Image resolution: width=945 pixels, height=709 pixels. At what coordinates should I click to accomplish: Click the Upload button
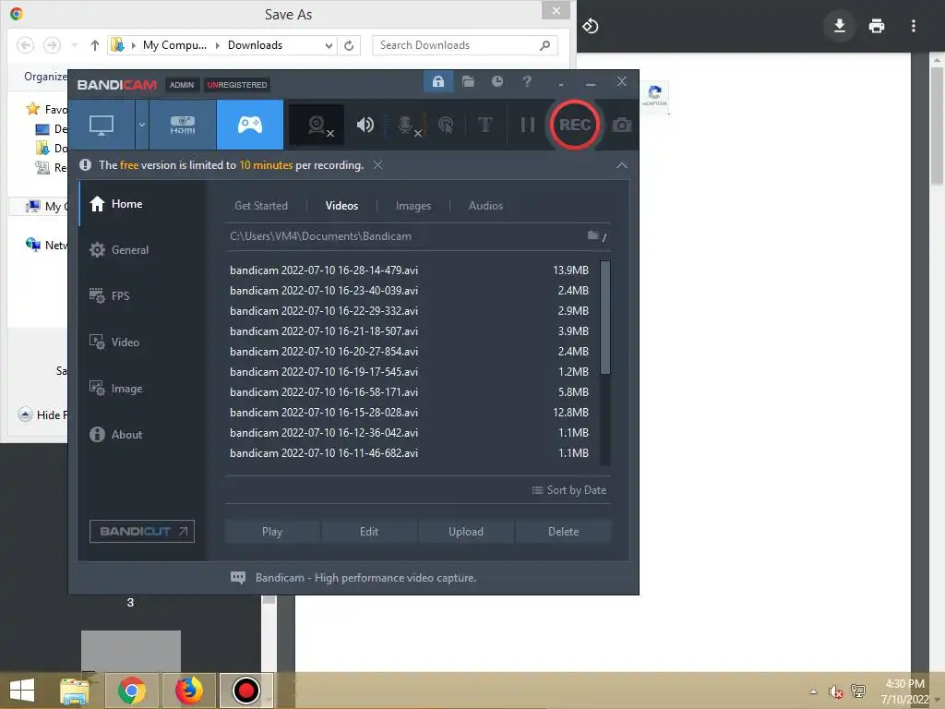pyautogui.click(x=466, y=532)
